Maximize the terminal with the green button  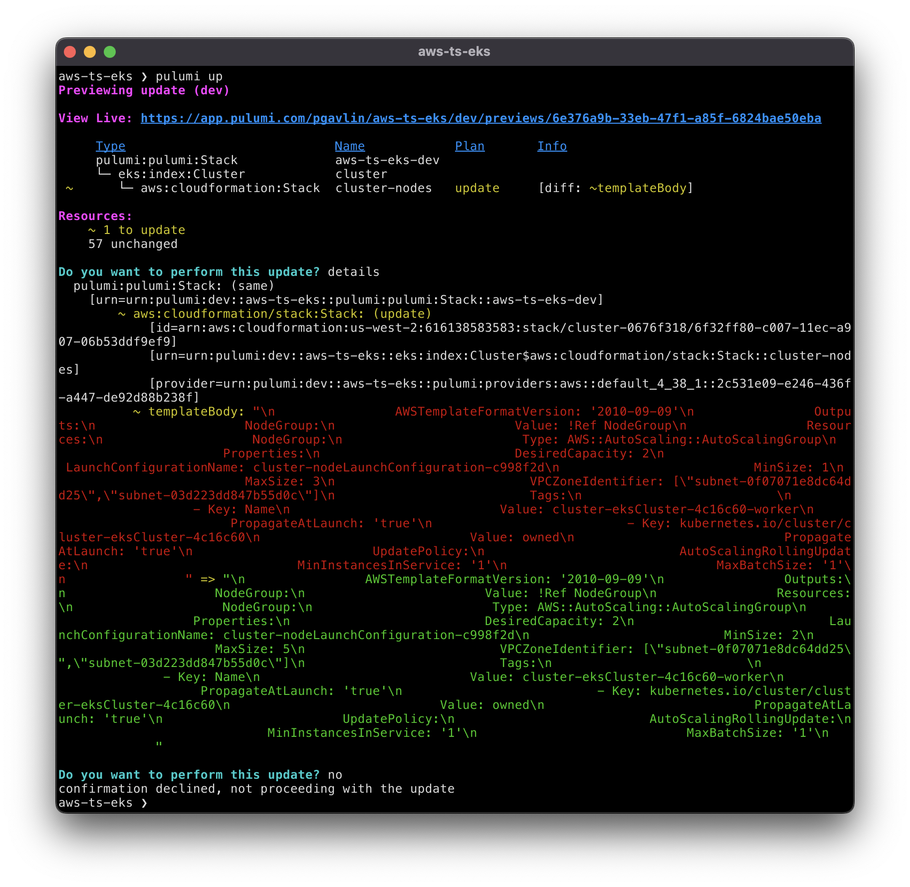point(110,52)
